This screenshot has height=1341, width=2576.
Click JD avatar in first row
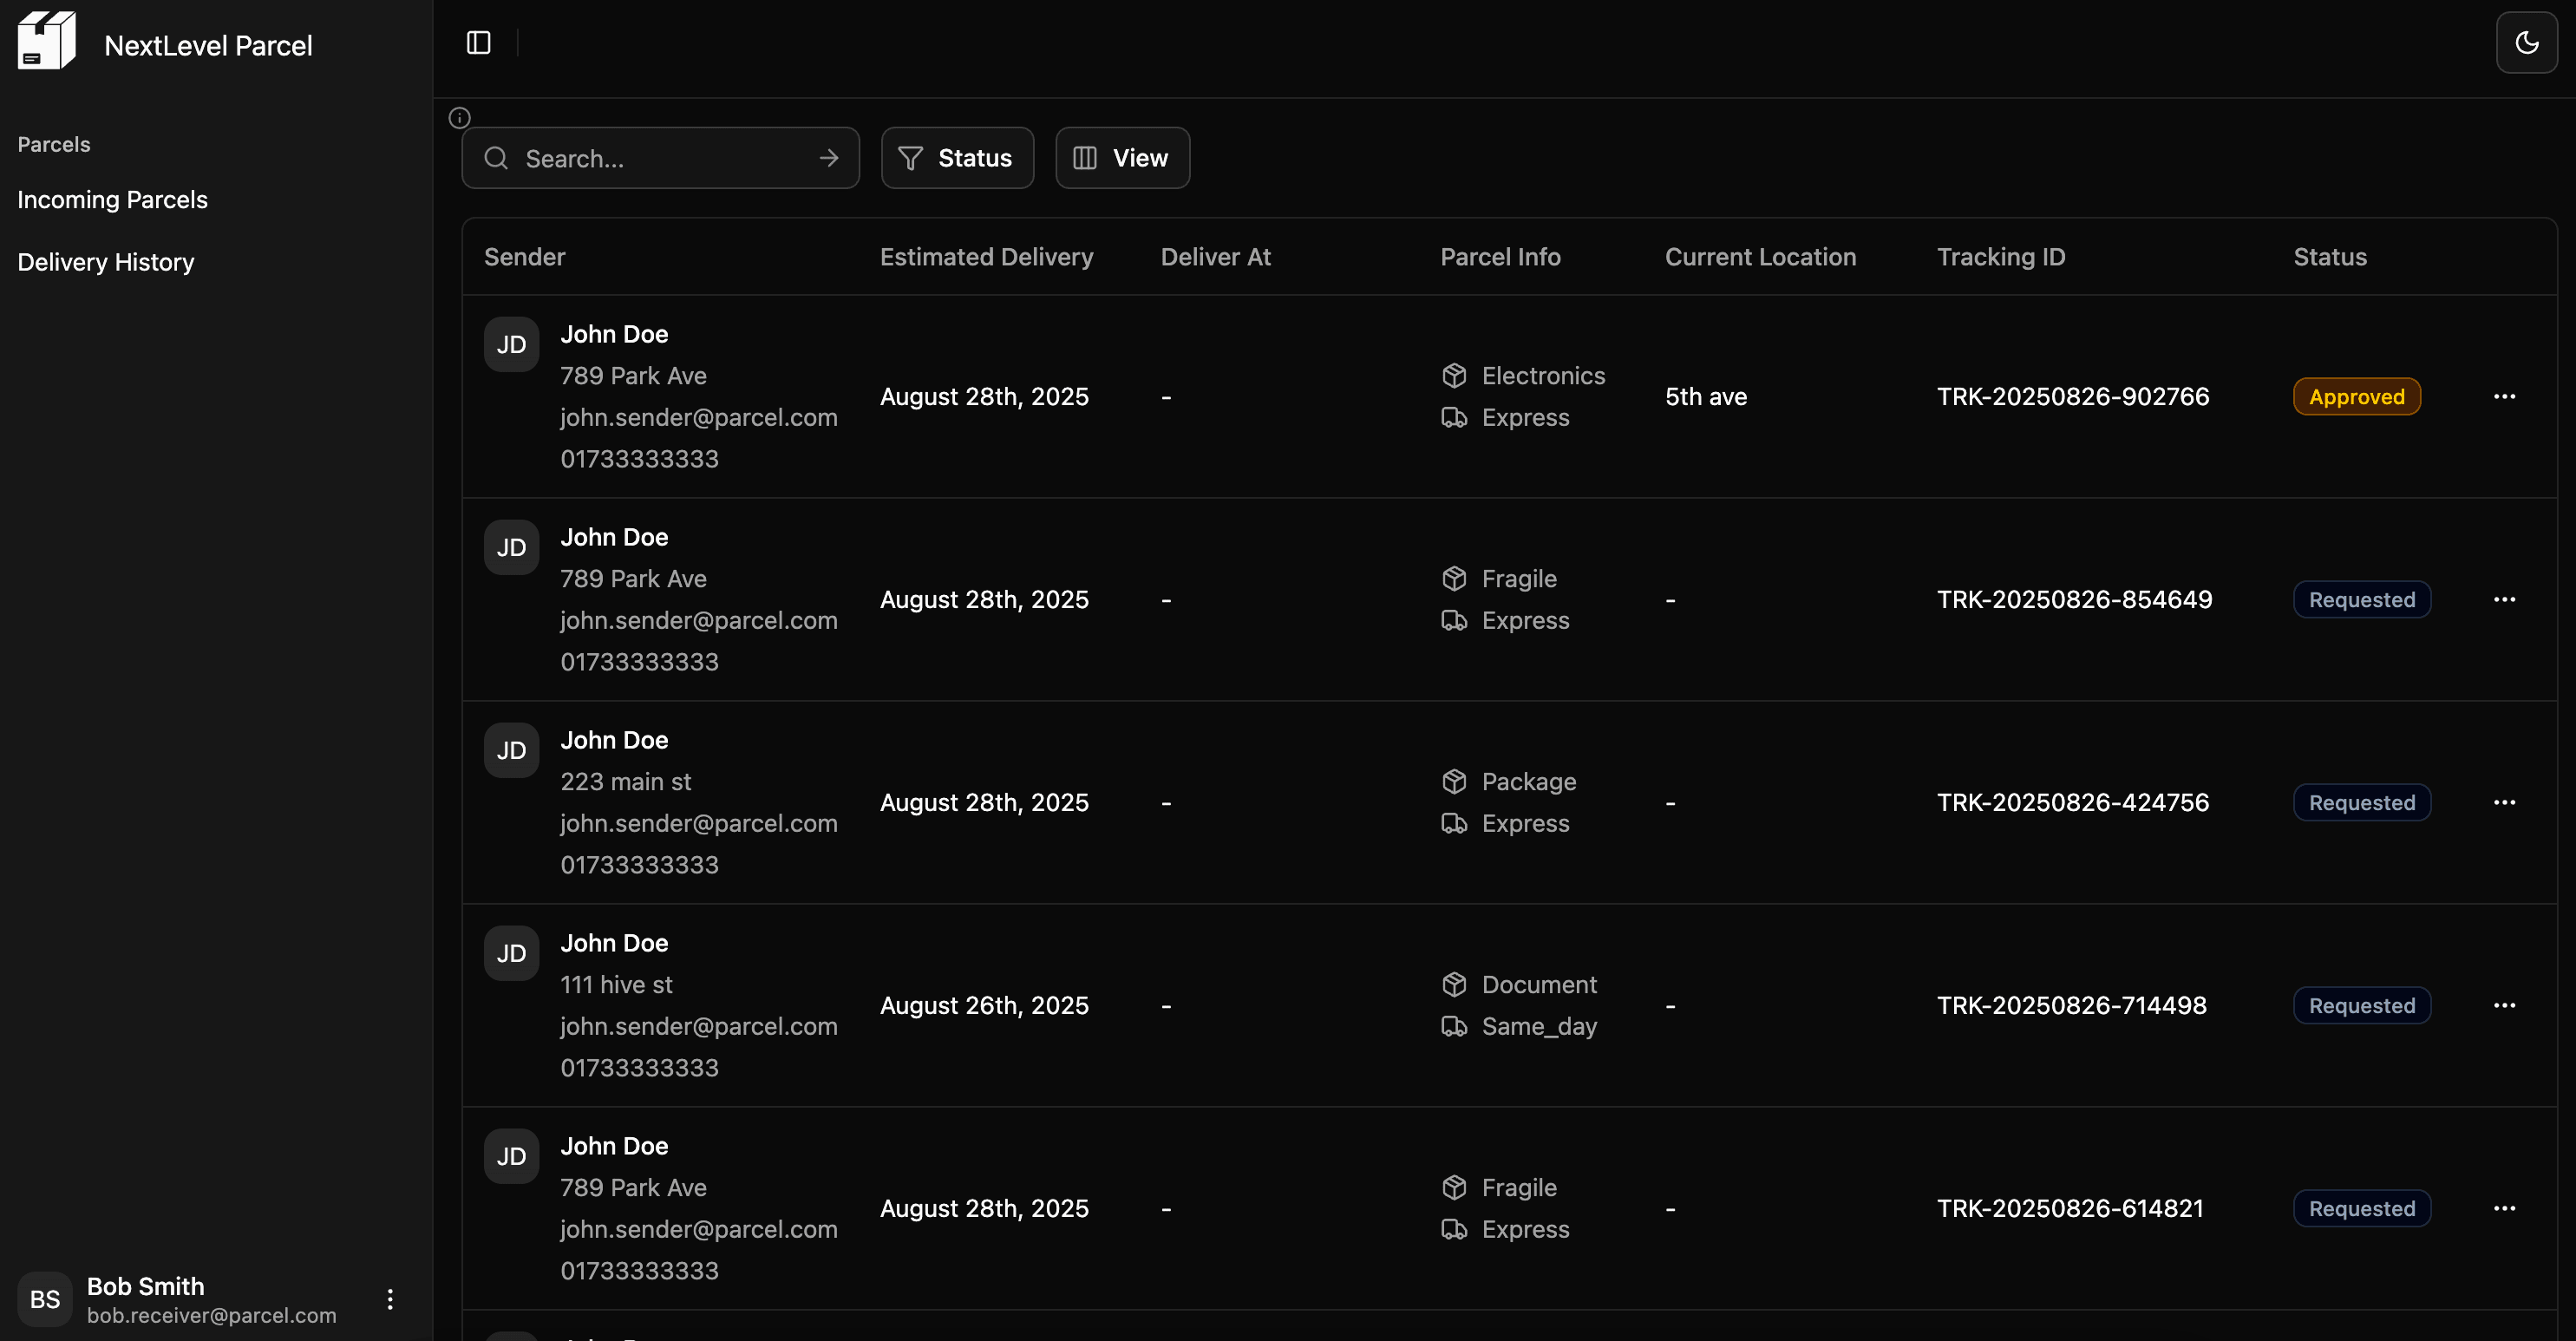point(511,345)
